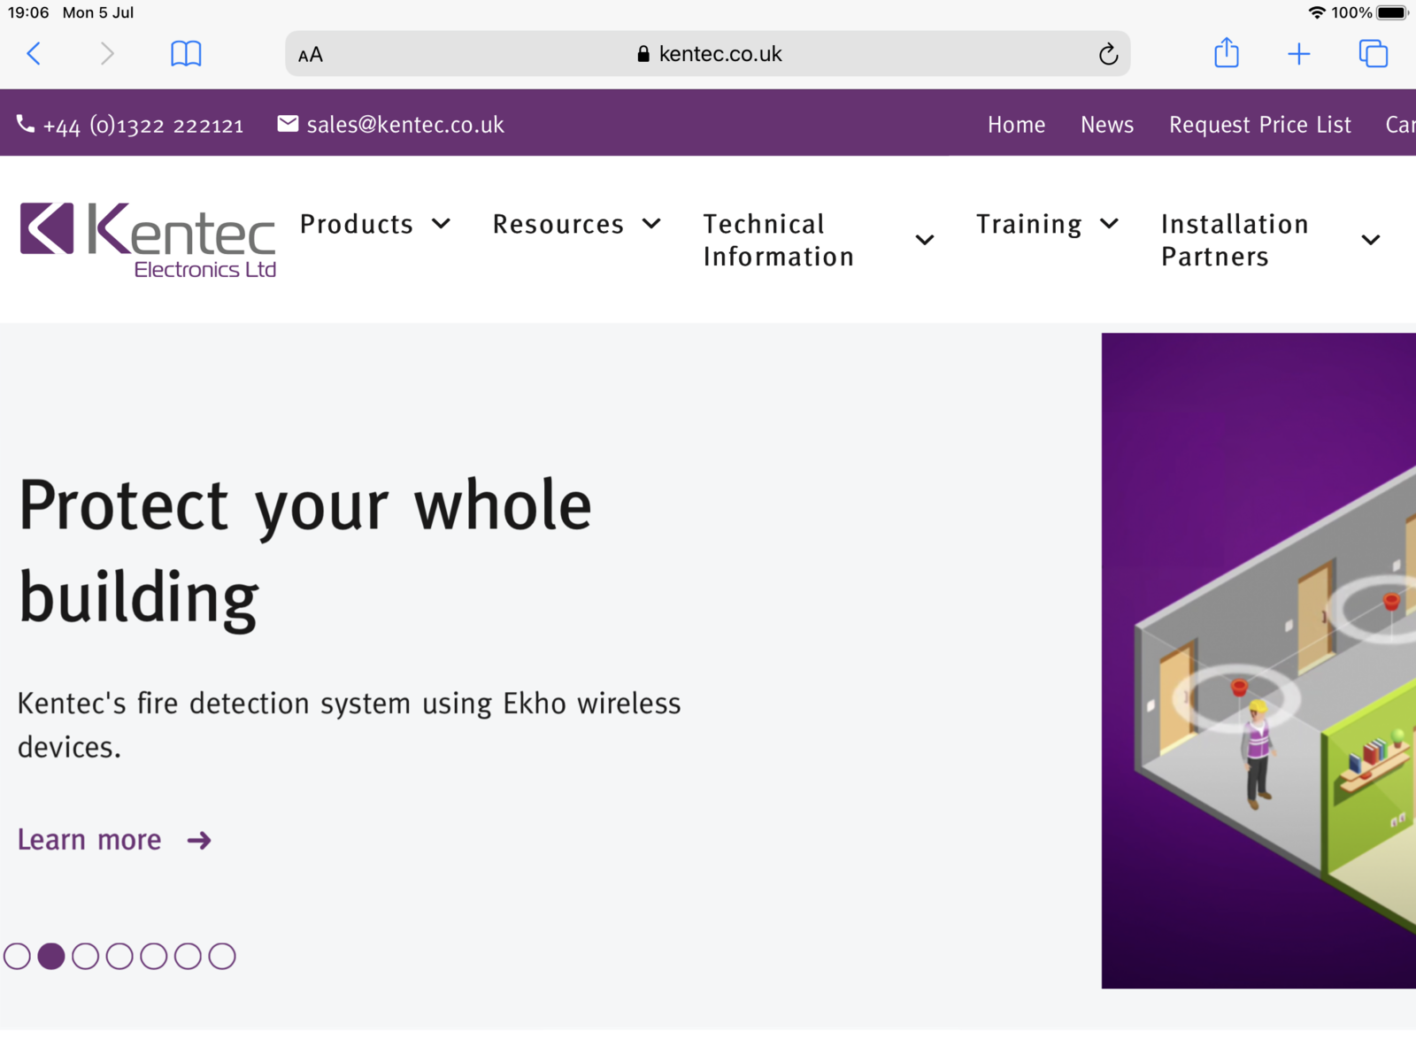Open the share sheet icon
Viewport: 1416px width, 1062px height.
pyautogui.click(x=1226, y=54)
